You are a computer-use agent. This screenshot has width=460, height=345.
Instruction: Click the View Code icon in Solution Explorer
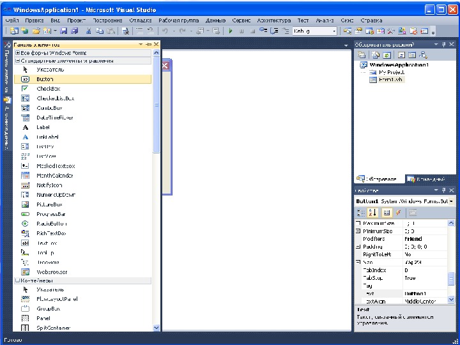tap(402, 55)
